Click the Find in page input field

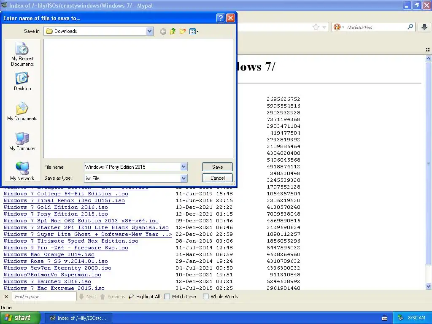(44, 297)
